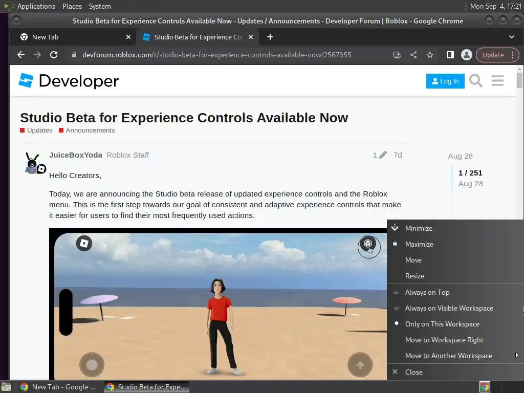Image resolution: width=524 pixels, height=393 pixels.
Task: Reload the devforum page
Action: (54, 55)
